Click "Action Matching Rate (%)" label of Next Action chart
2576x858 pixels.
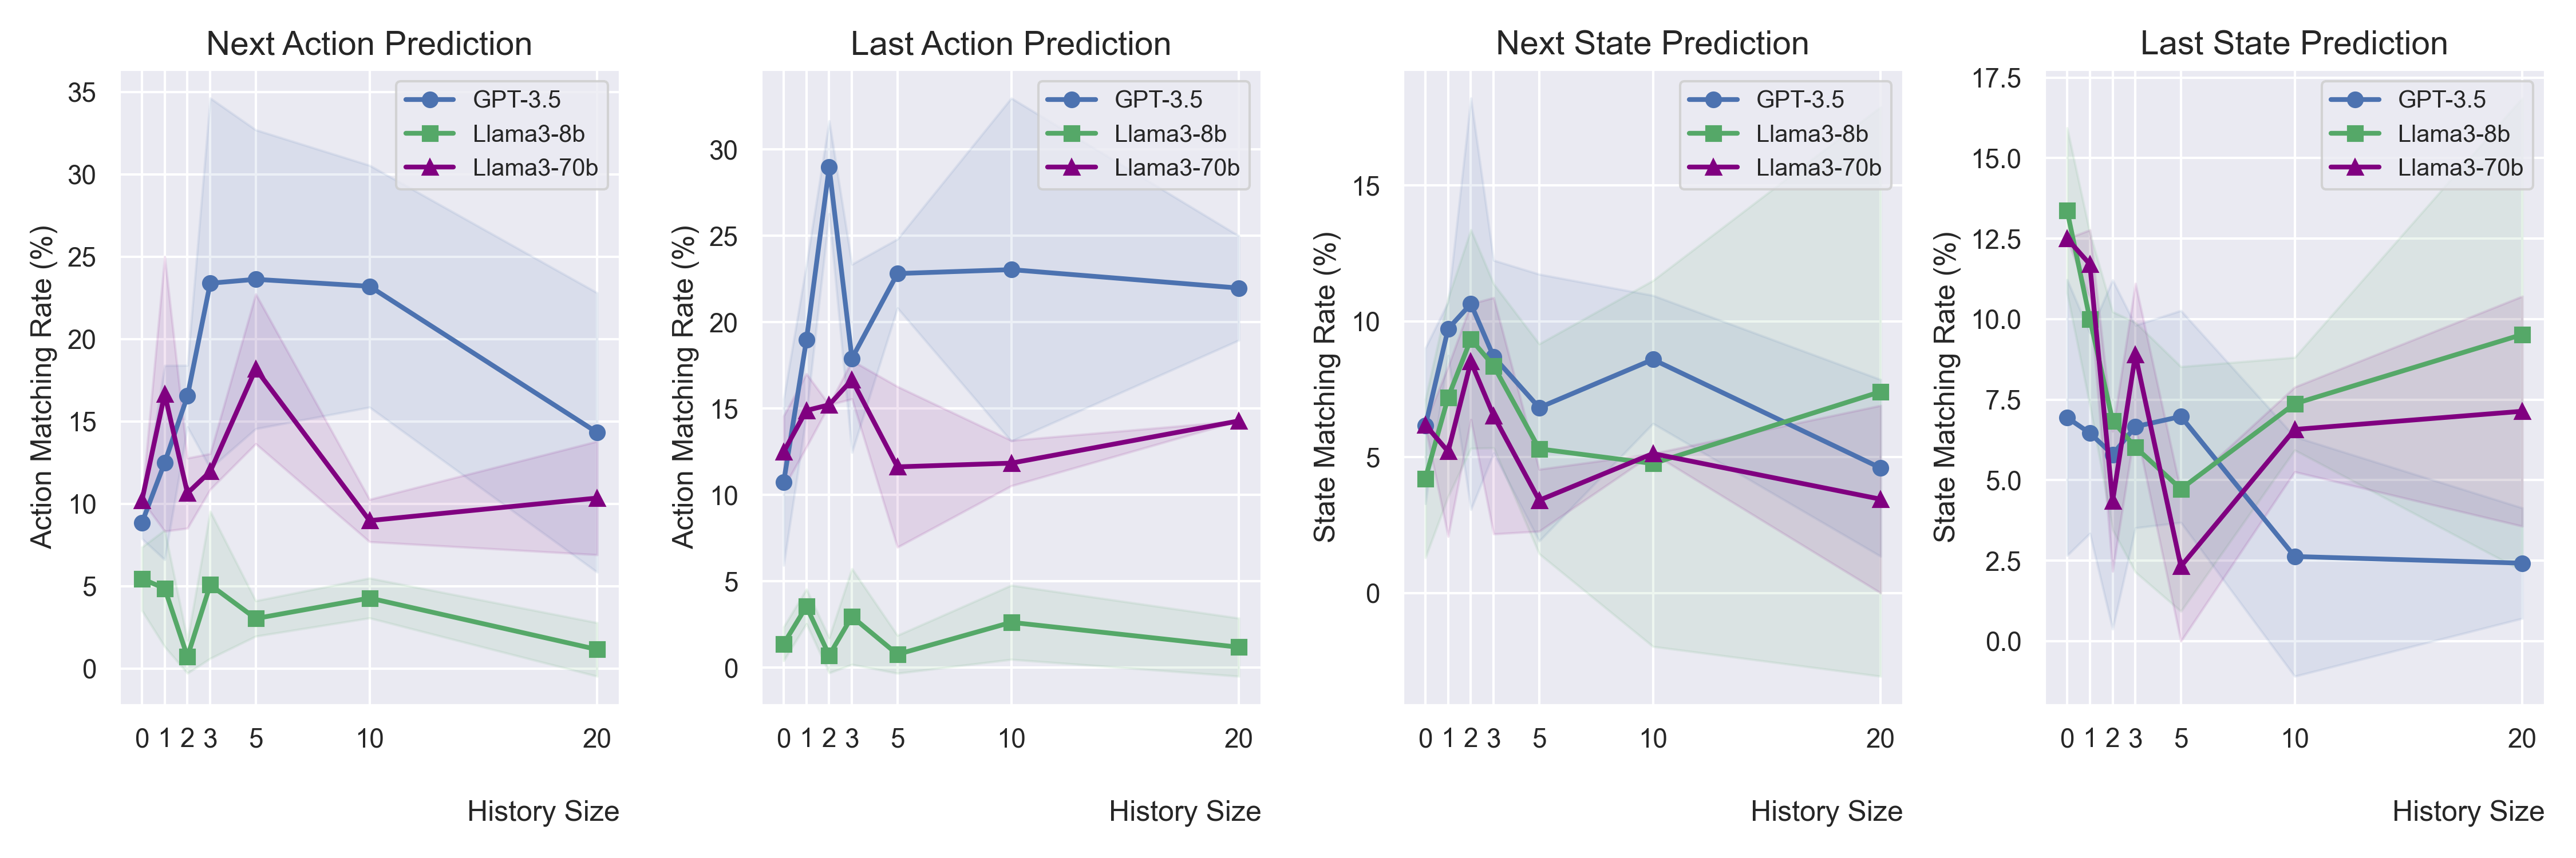(x=41, y=387)
